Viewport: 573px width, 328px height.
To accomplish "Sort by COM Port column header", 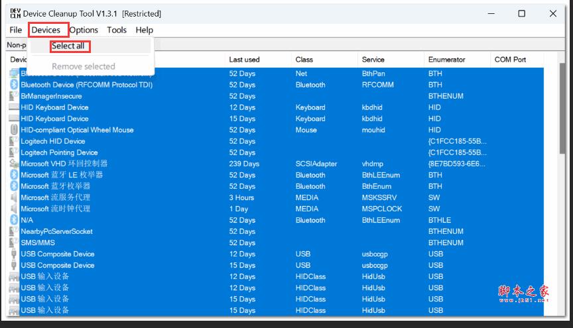I will [x=510, y=60].
